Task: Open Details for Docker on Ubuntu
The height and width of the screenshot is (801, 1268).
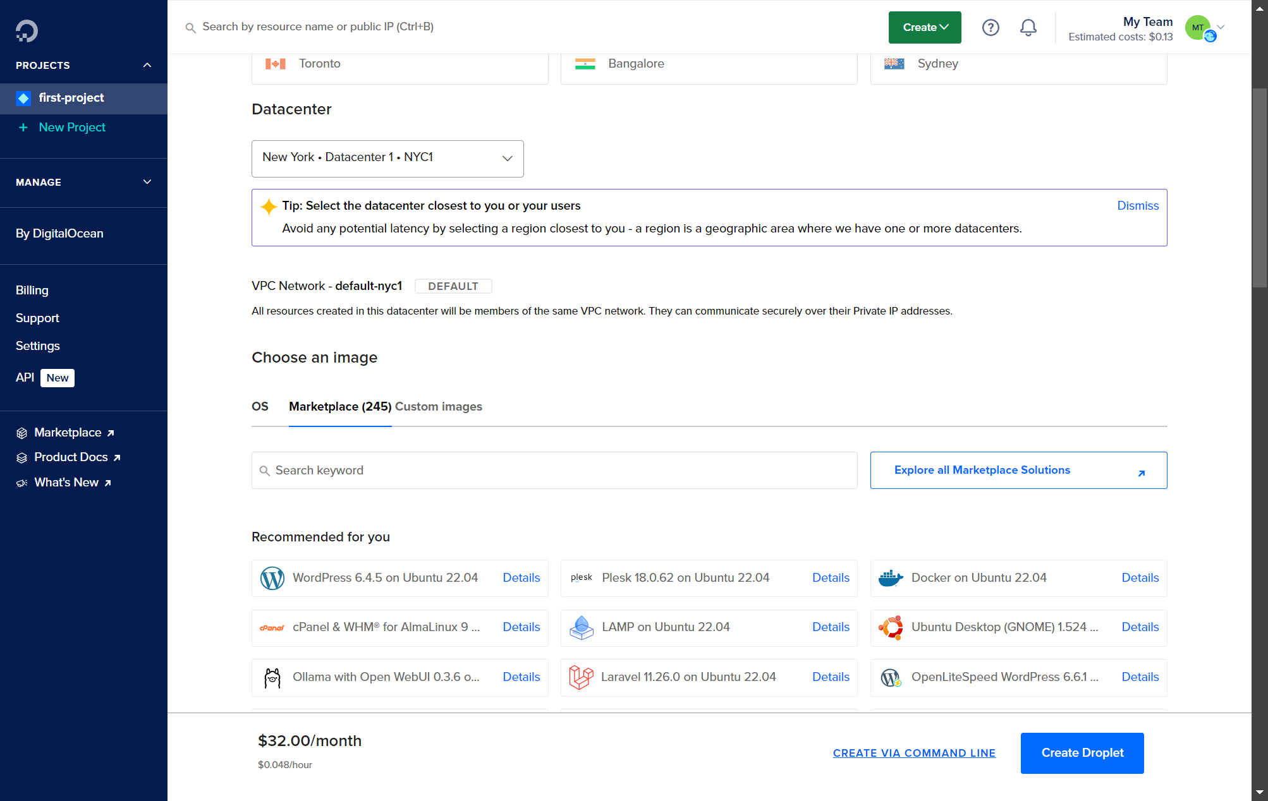Action: [x=1140, y=578]
